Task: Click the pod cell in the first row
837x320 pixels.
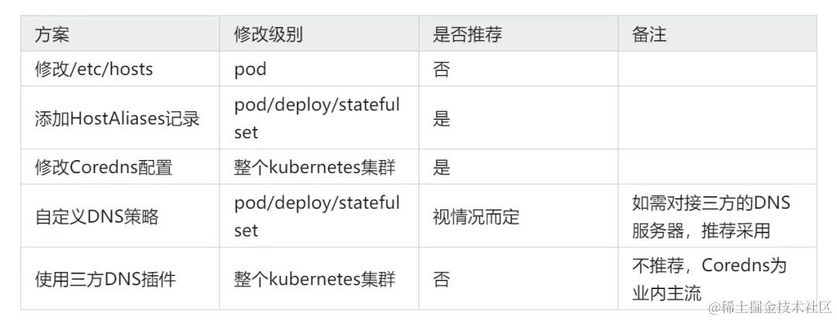Action: (x=319, y=70)
